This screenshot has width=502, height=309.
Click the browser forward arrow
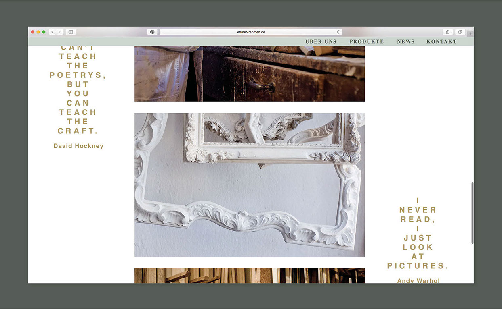pos(59,32)
